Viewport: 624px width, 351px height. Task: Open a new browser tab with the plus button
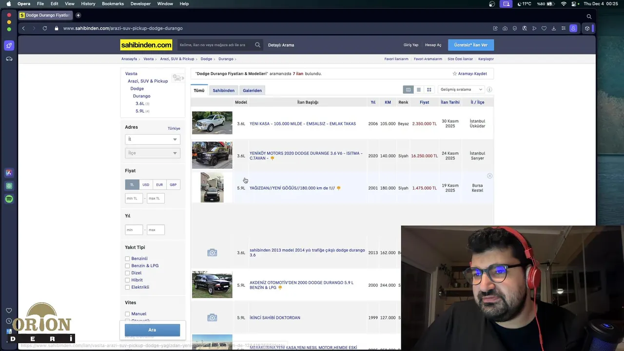(x=78, y=15)
